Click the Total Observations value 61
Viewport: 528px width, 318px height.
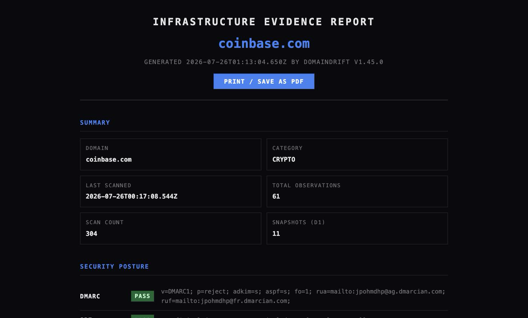pos(276,196)
